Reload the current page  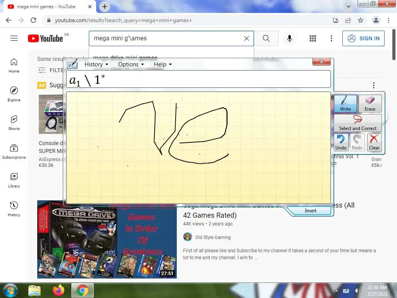[x=33, y=20]
